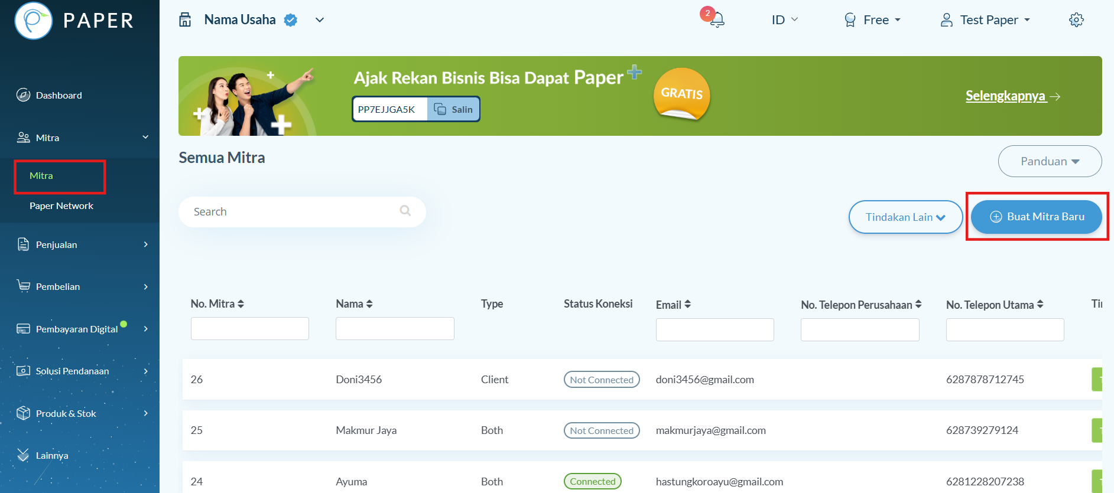Image resolution: width=1114 pixels, height=493 pixels.
Task: Click the phone number 6287878712745
Action: point(985,380)
